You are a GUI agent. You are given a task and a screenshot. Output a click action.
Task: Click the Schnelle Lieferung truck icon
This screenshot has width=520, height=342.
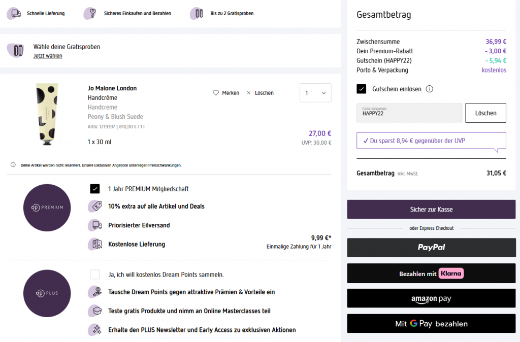pos(16,14)
